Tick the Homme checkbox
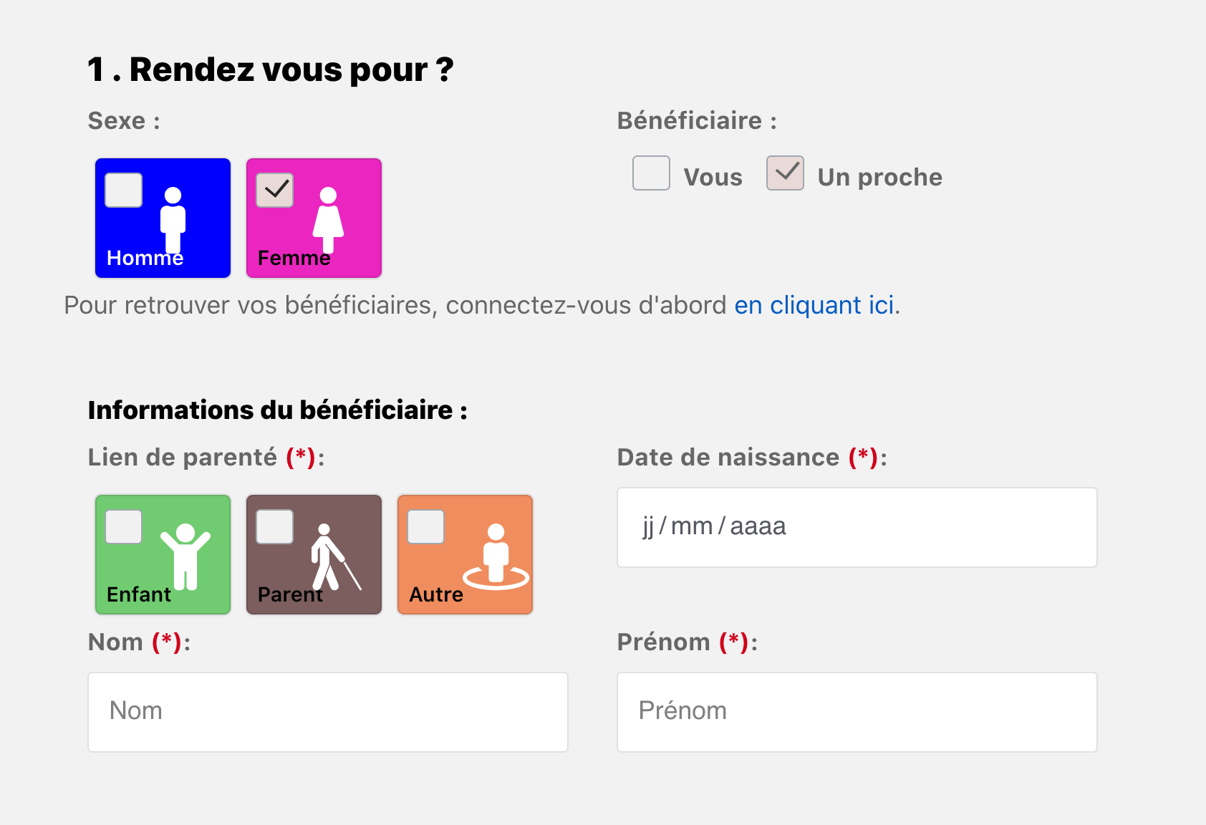 (124, 190)
